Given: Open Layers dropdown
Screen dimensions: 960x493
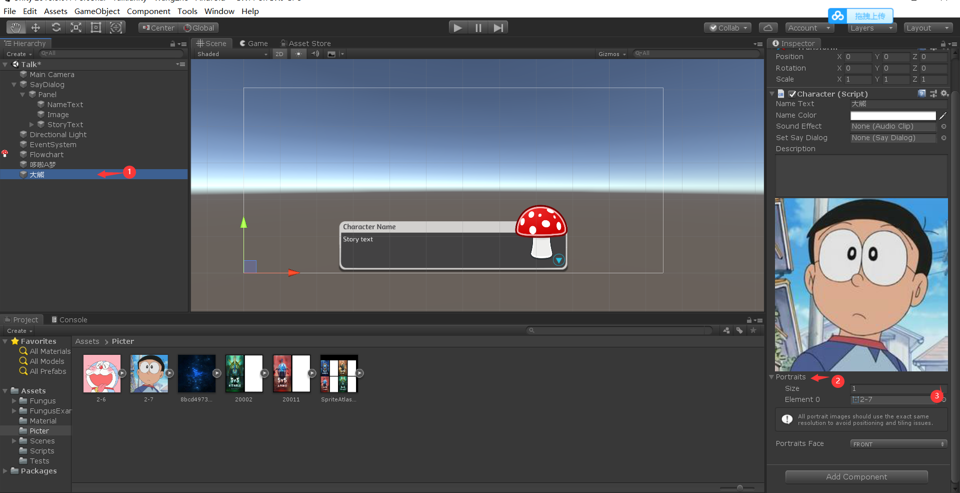Looking at the screenshot, I should coord(872,28).
